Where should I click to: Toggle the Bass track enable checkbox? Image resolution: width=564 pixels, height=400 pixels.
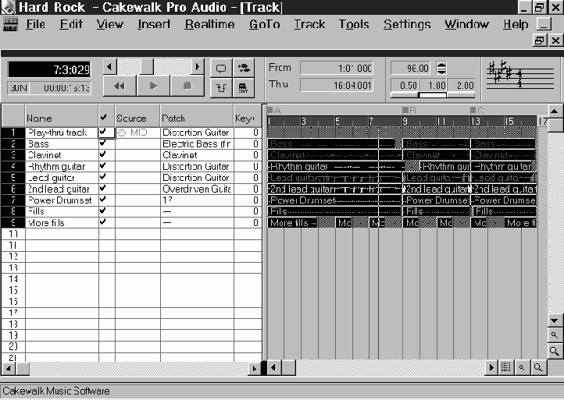[x=103, y=144]
